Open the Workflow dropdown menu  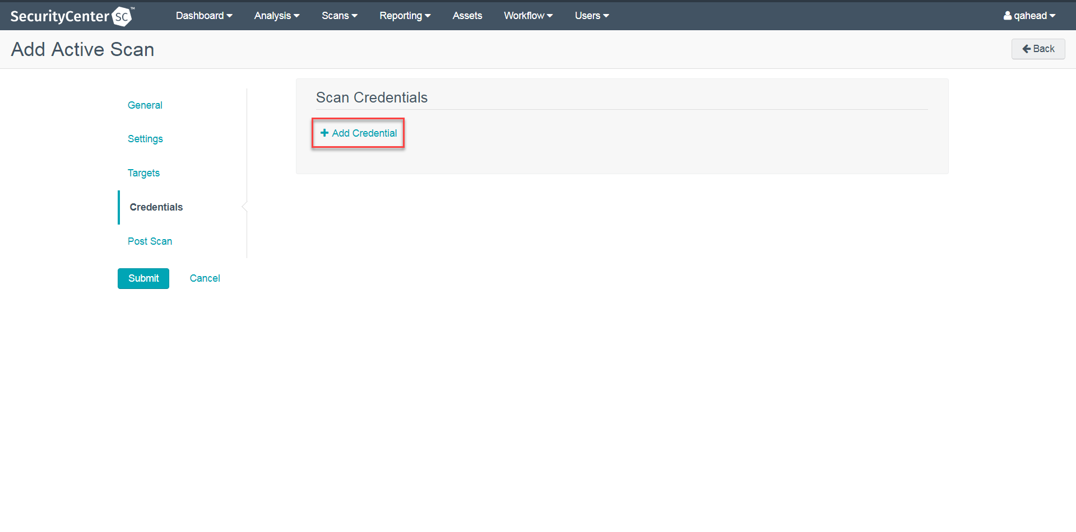528,16
